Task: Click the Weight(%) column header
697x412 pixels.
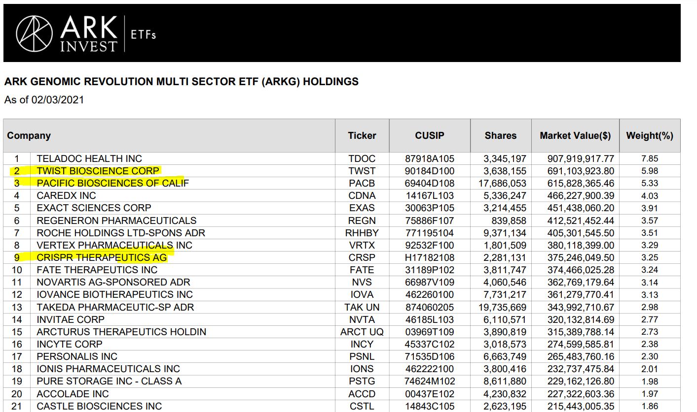Action: (x=650, y=136)
